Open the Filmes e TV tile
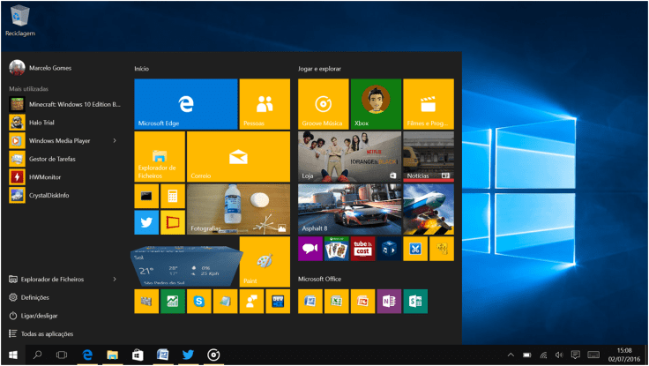649x366 pixels. [x=429, y=103]
